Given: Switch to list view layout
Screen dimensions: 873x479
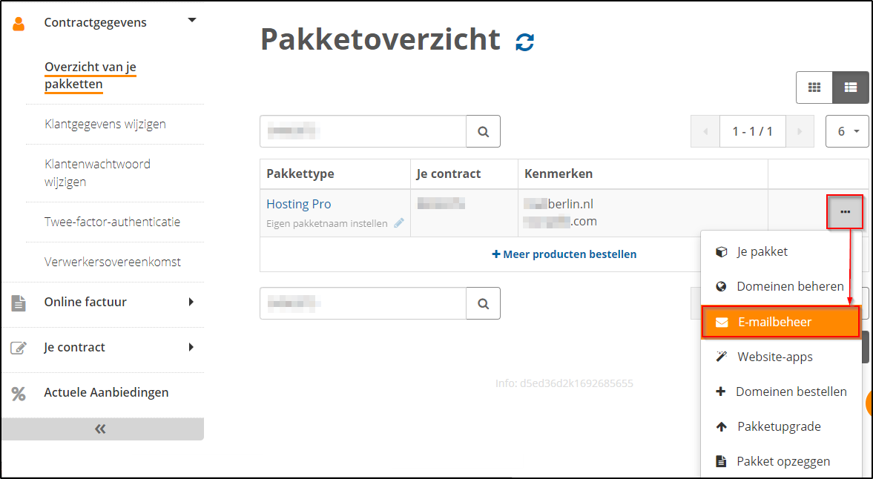Looking at the screenshot, I should pyautogui.click(x=850, y=87).
